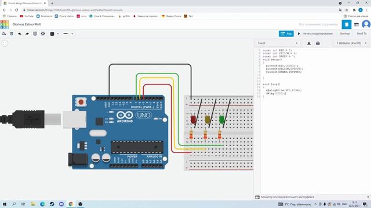
Task: Rotate the selected component
Action: (x=4, y=34)
